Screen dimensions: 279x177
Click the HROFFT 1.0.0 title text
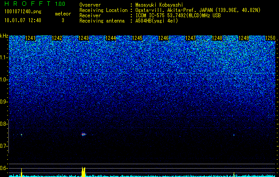pyautogui.click(x=35, y=4)
